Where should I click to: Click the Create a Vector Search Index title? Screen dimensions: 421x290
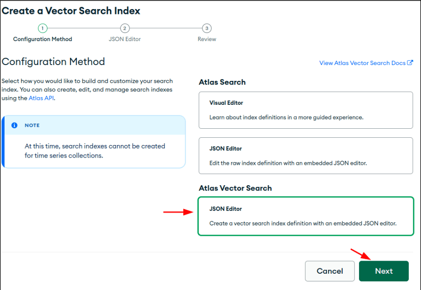point(71,11)
